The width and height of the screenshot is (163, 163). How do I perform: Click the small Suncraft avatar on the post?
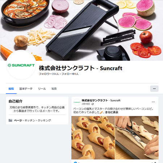[x=77, y=102]
